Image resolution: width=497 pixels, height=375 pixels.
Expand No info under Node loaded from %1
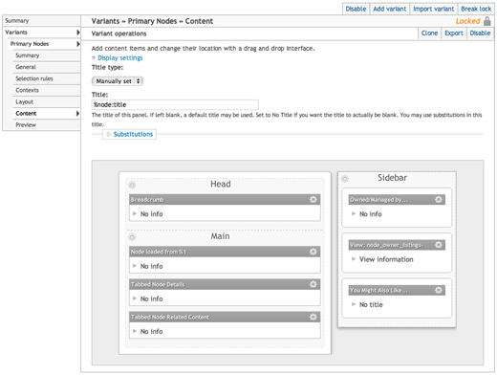(x=135, y=266)
